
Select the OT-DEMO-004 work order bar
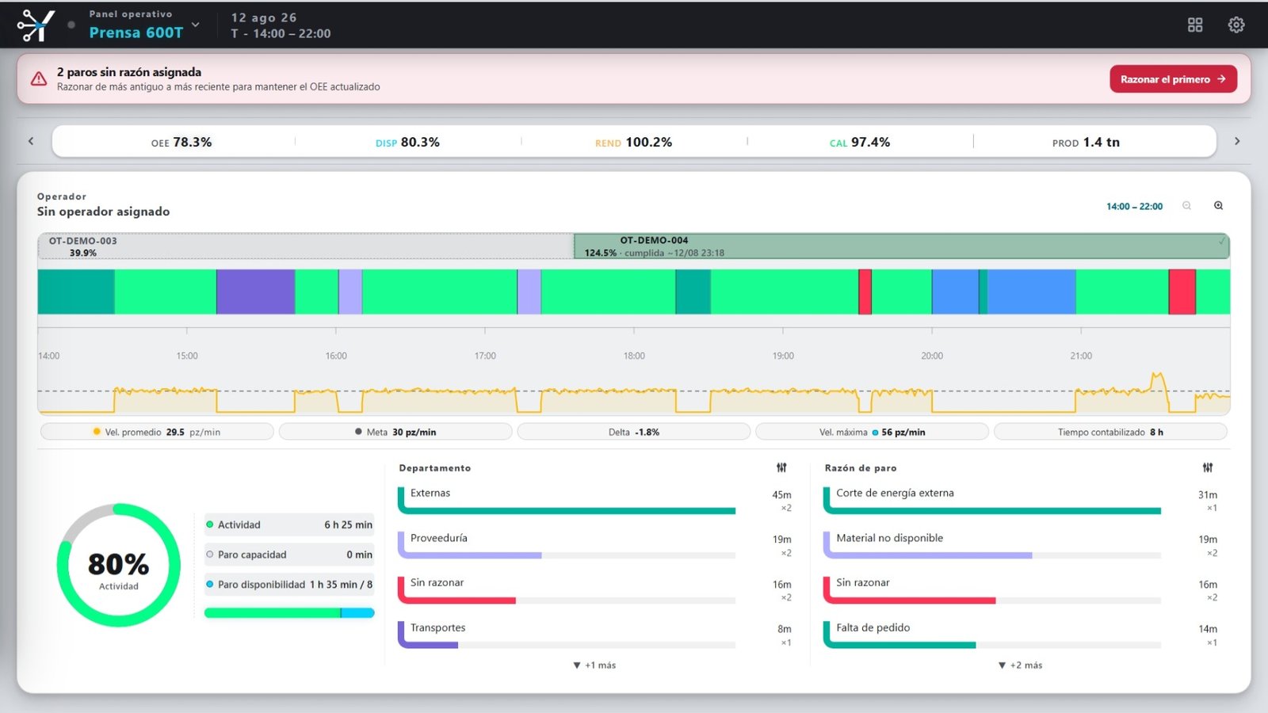901,246
